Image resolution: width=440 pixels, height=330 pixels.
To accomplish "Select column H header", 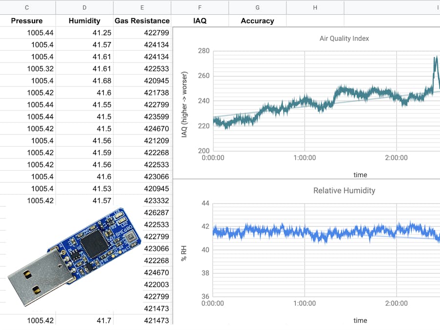I will point(314,7).
